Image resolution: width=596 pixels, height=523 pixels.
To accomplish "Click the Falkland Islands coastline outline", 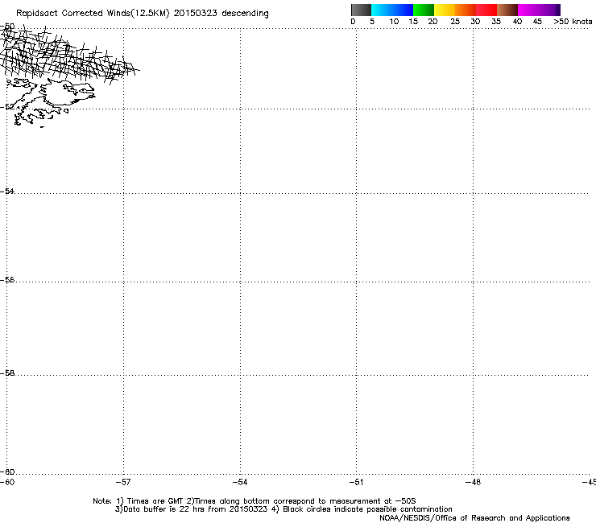I will tap(52, 102).
